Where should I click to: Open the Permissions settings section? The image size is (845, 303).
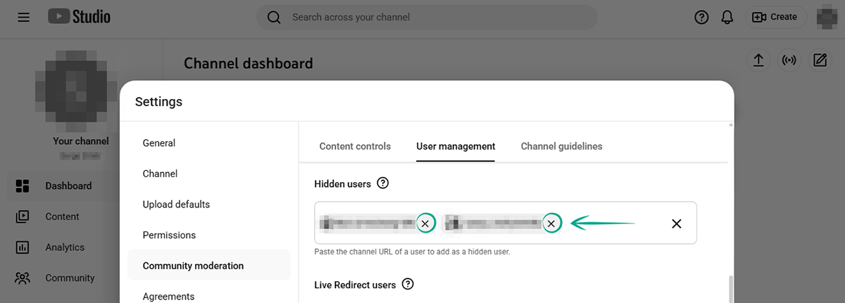point(169,235)
